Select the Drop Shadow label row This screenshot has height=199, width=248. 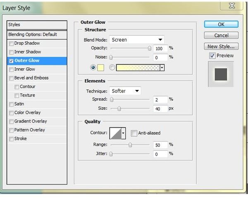tap(37, 43)
